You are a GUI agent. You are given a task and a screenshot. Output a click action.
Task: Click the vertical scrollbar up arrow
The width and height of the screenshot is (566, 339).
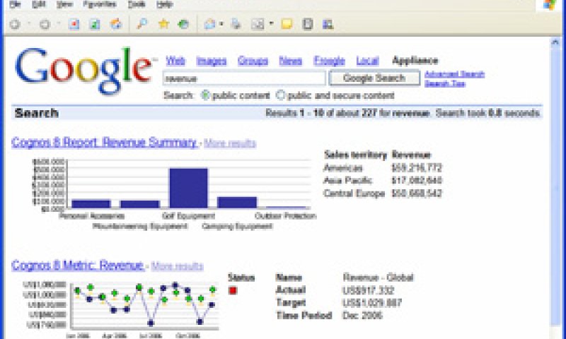[555, 42]
